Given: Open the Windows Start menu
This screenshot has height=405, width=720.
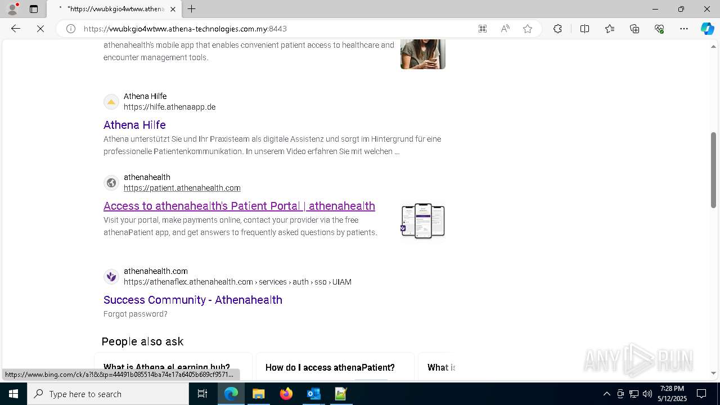Looking at the screenshot, I should [x=13, y=394].
